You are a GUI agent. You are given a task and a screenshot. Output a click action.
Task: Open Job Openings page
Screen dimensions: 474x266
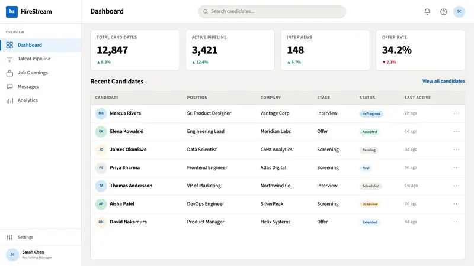point(40,73)
